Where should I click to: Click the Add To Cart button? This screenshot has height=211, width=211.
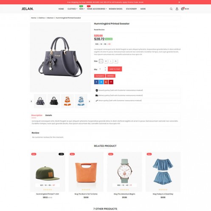pyautogui.click(x=115, y=69)
